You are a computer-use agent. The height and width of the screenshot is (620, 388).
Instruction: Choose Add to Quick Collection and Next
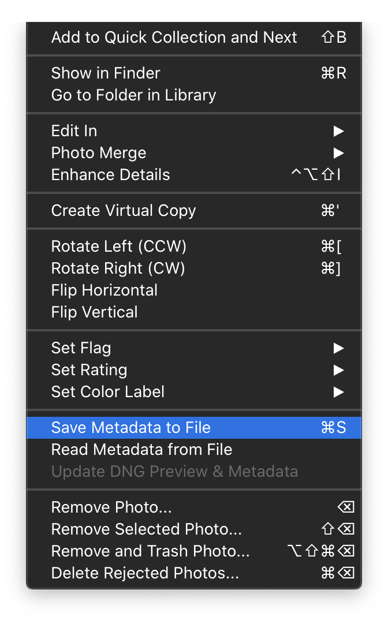(x=174, y=38)
